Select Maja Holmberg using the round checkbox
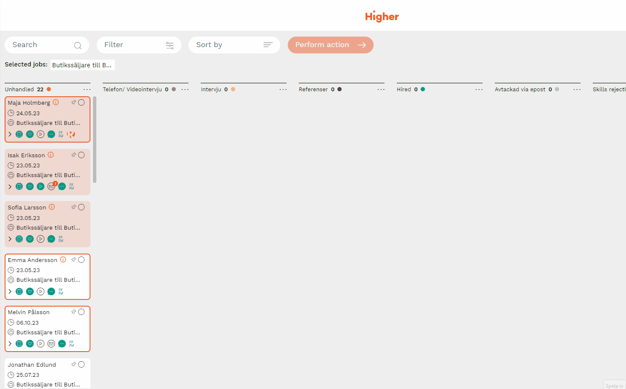The image size is (626, 389). pyautogui.click(x=82, y=102)
